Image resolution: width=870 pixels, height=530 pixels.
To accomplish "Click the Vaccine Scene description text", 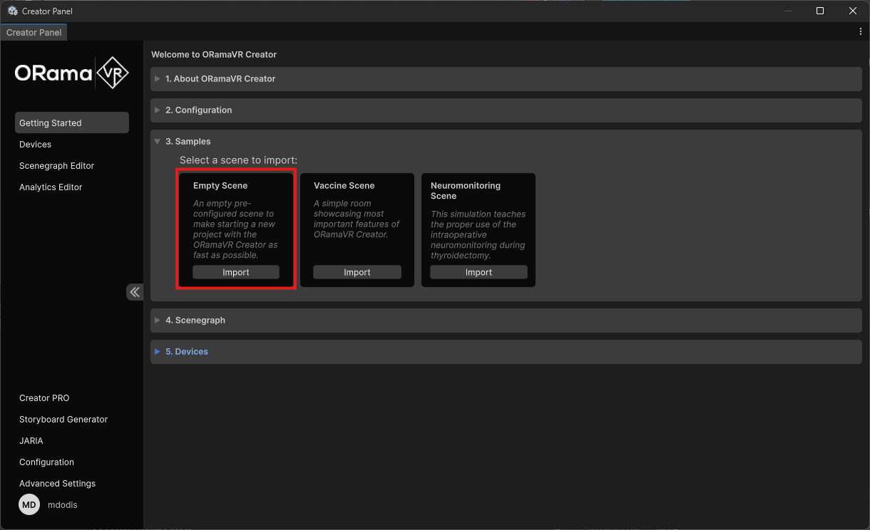I will pos(357,219).
